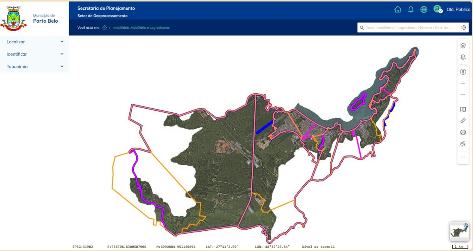Open the three-dots more tools menu

(x=463, y=157)
